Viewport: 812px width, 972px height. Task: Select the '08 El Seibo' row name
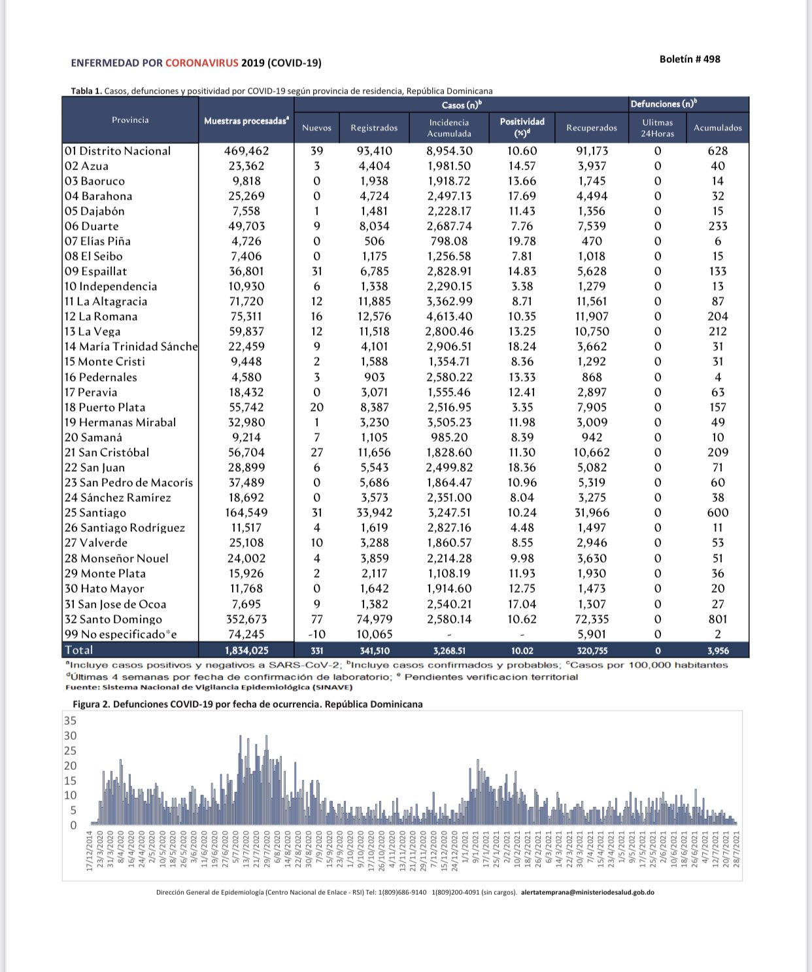coord(93,256)
